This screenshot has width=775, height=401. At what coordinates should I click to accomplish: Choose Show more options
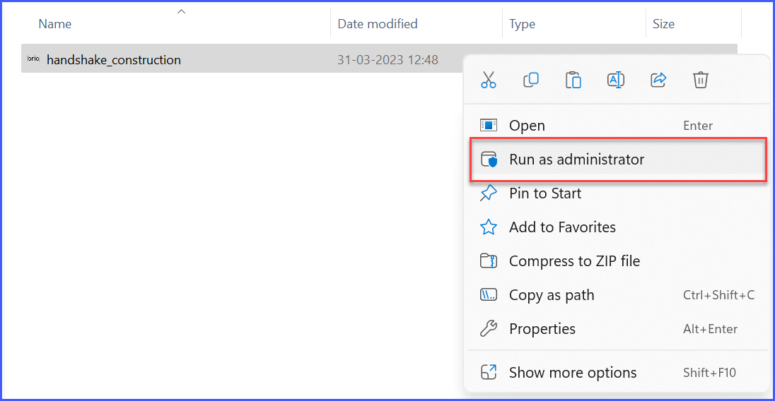pyautogui.click(x=617, y=372)
